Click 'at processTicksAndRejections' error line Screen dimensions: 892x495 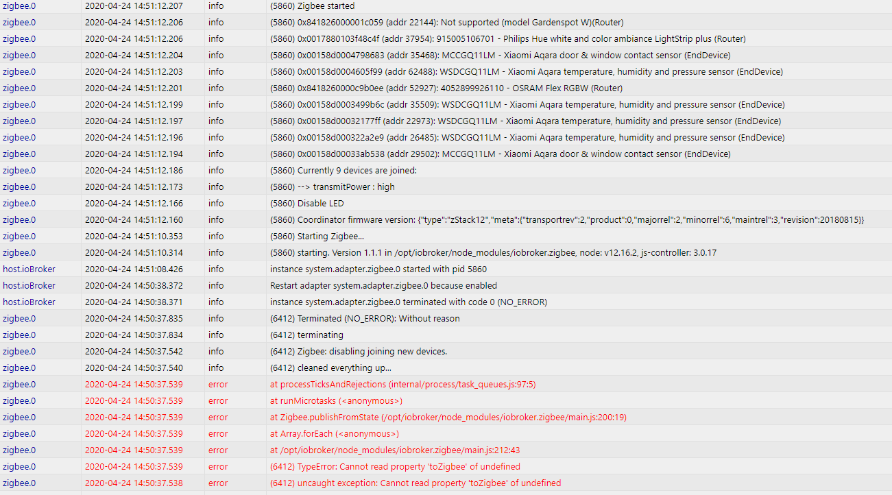[x=402, y=385]
